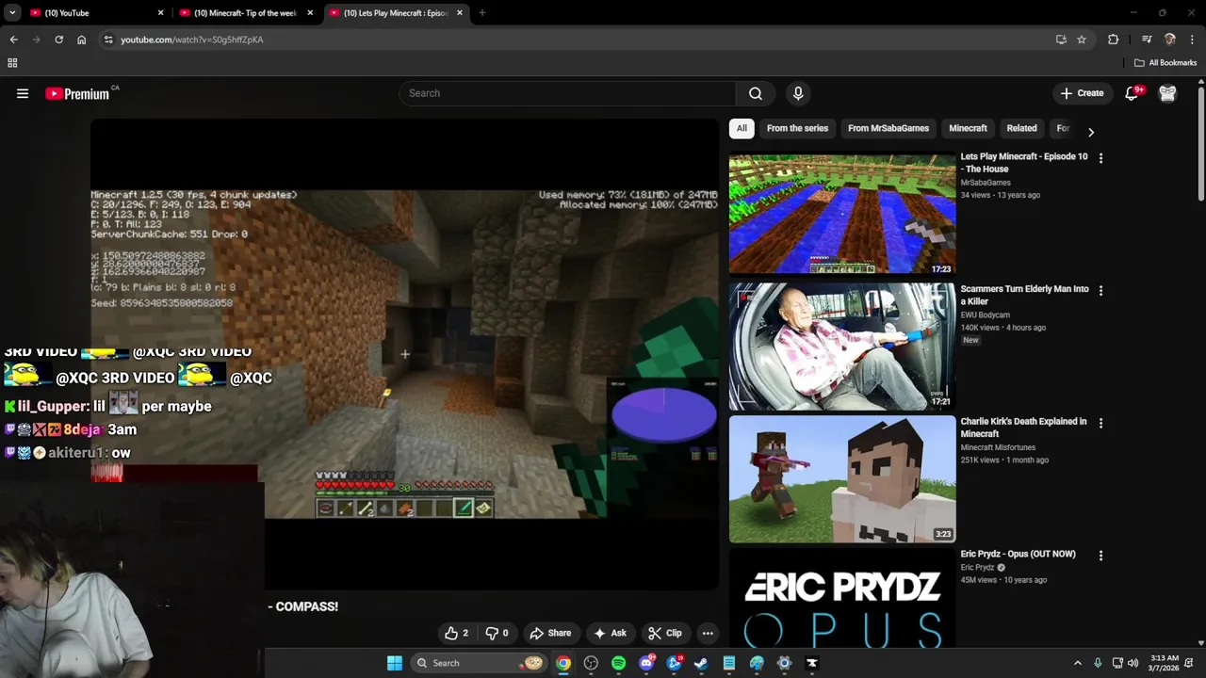Screen dimensions: 1206x678
Task: Start voice search with the microphone
Action: click(798, 93)
